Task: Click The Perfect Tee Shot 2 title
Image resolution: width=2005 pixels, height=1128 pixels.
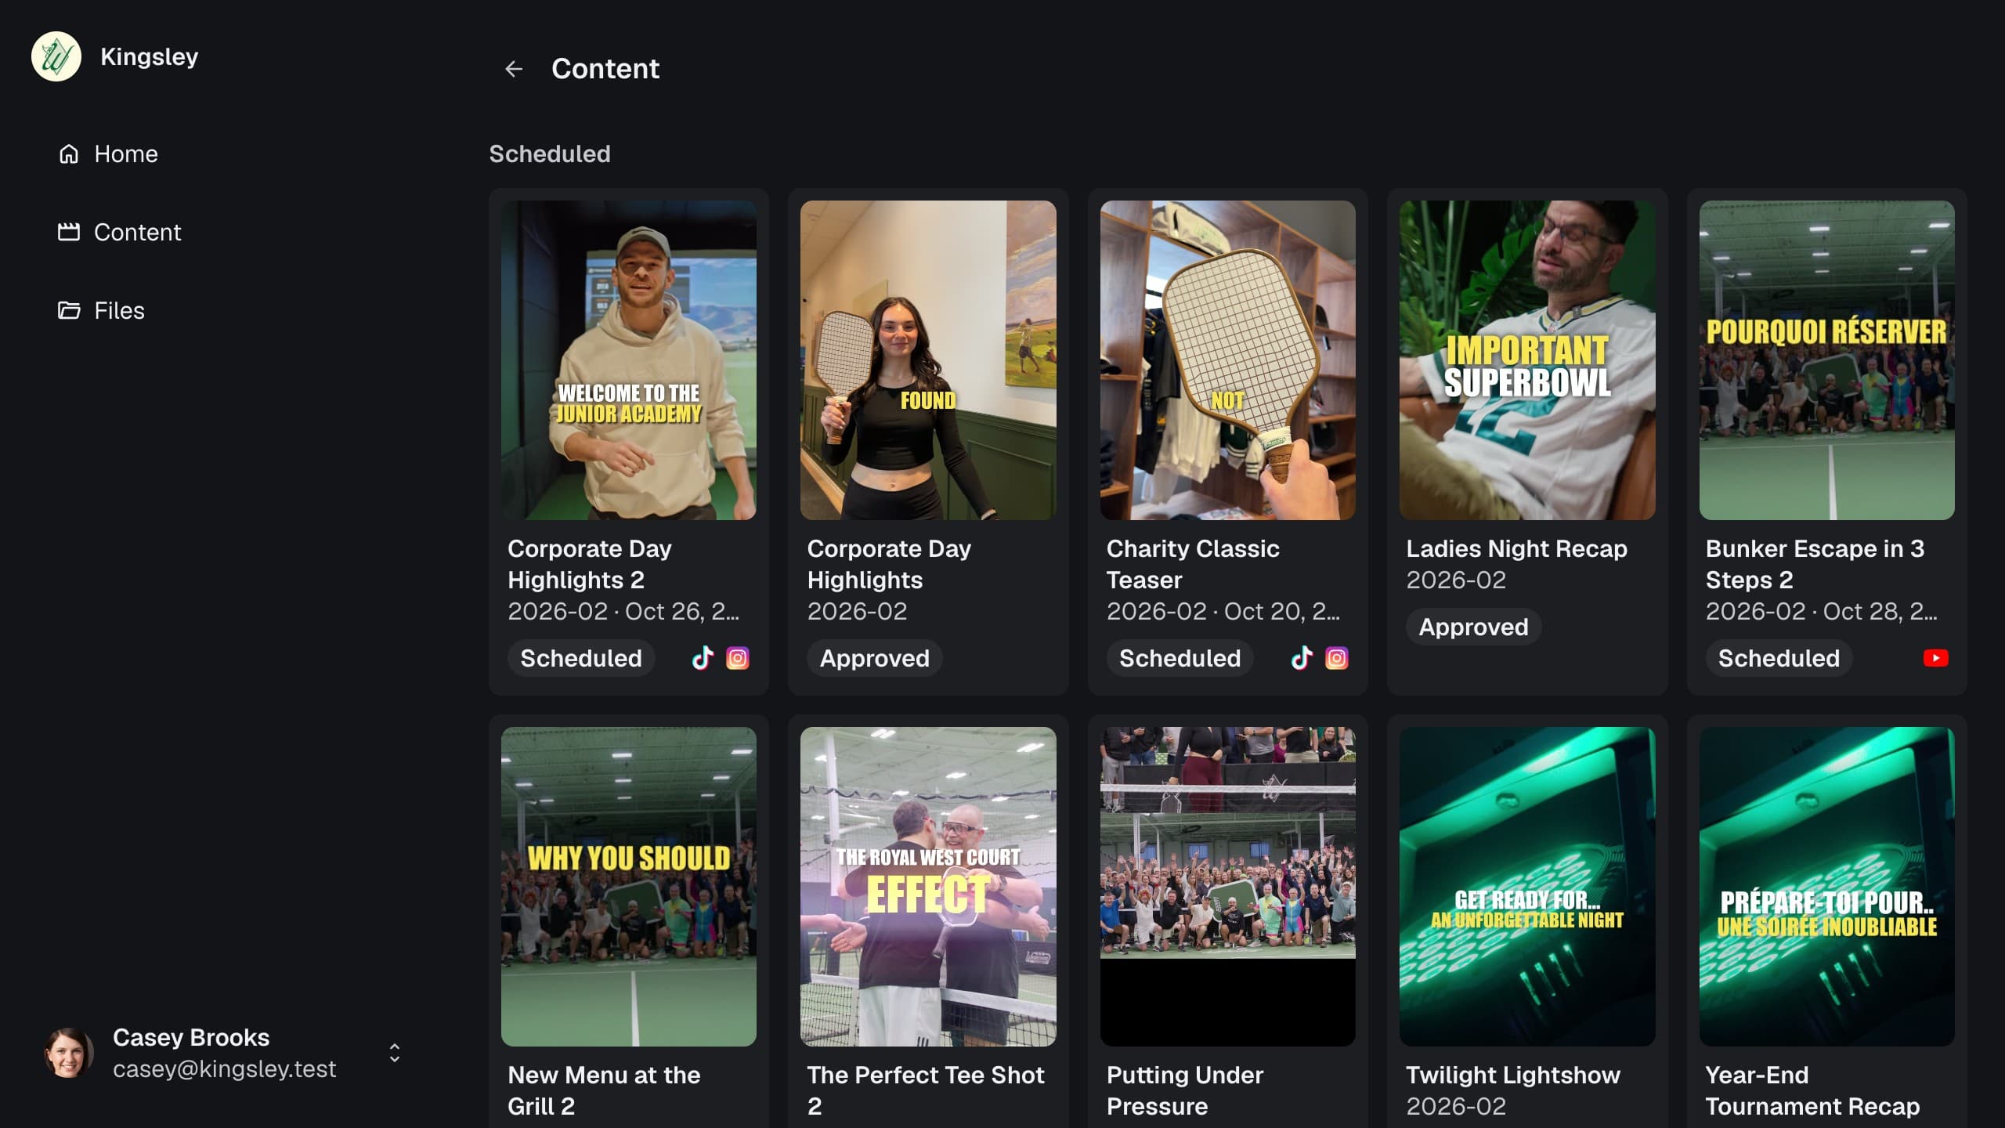Action: 926,1090
